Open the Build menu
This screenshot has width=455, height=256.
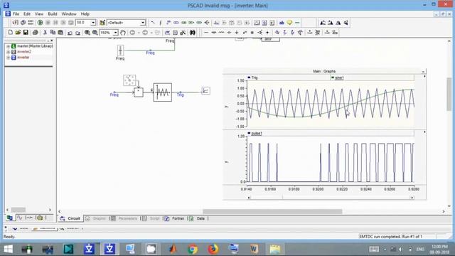(53, 14)
